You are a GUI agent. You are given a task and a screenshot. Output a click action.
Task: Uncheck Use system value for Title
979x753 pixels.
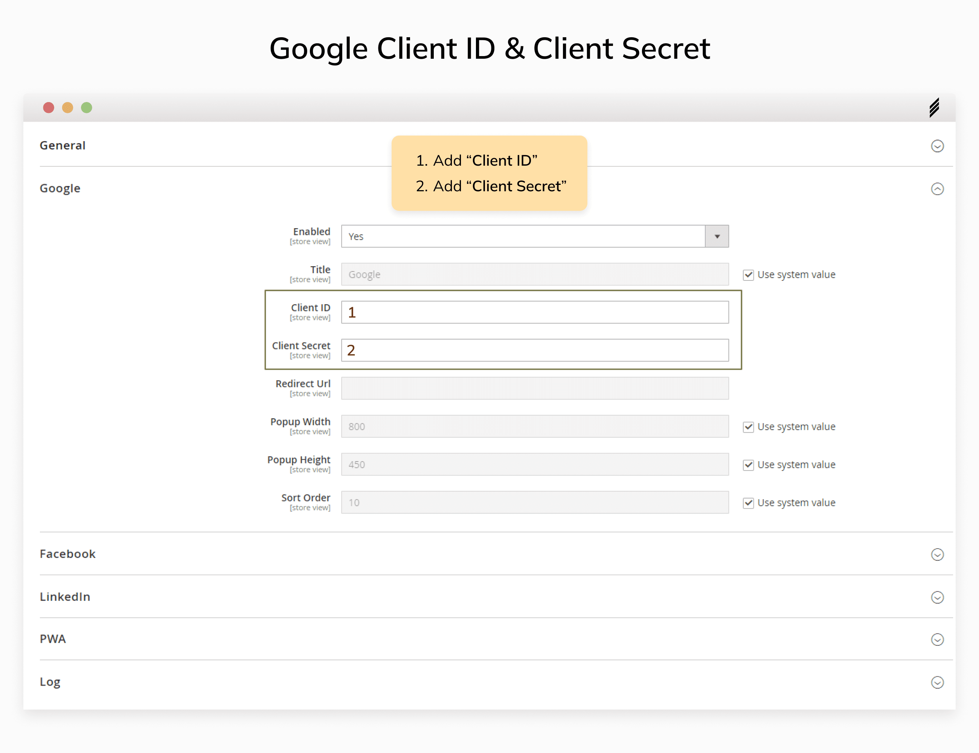748,275
